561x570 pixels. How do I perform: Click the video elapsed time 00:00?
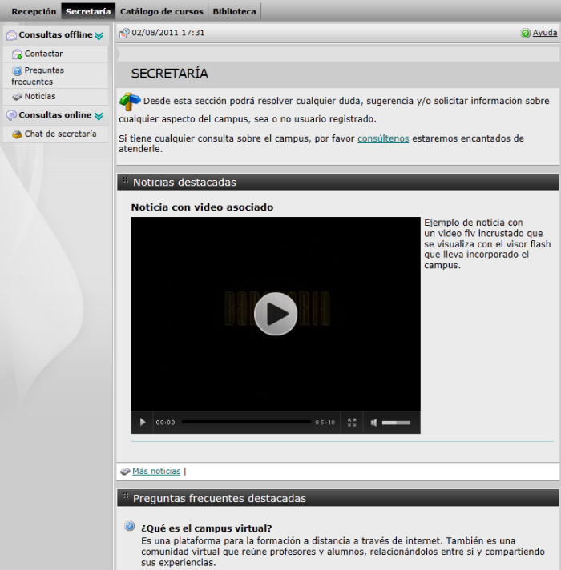pyautogui.click(x=166, y=423)
